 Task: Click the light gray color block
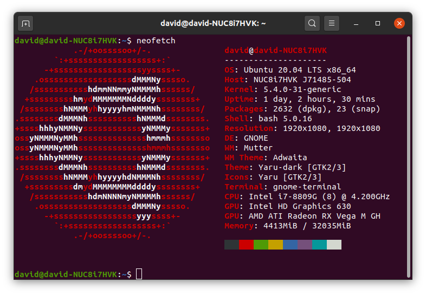tap(334, 245)
